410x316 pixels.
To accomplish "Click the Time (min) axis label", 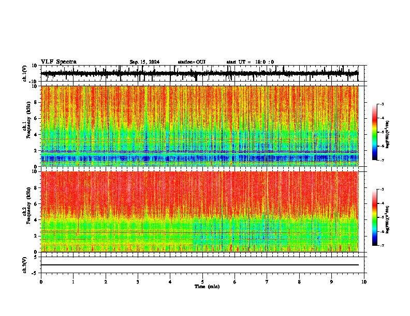I will pyautogui.click(x=207, y=287).
